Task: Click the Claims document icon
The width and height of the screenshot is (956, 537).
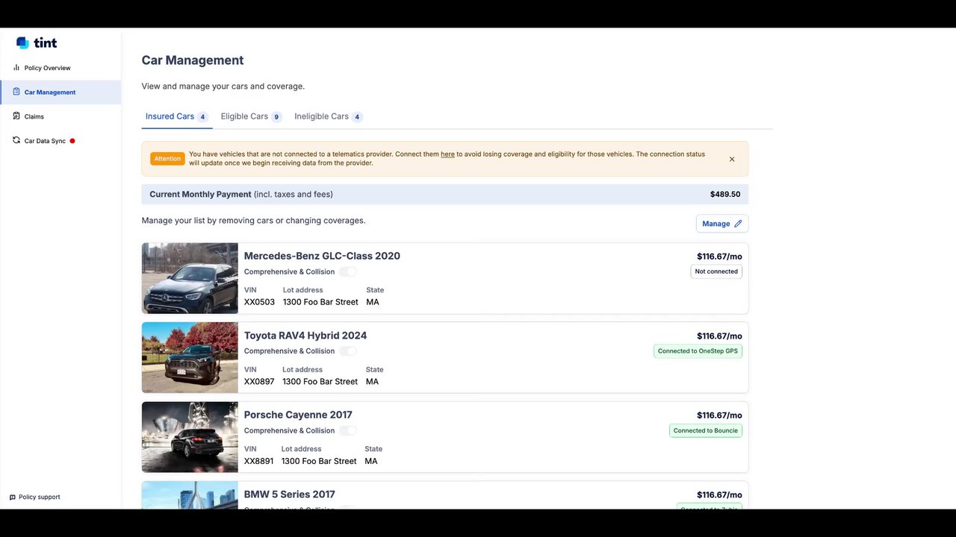Action: [x=16, y=116]
